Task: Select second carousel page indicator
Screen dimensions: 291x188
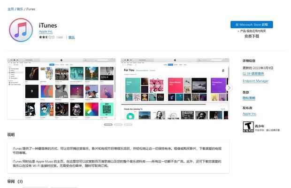Action: (x=118, y=125)
